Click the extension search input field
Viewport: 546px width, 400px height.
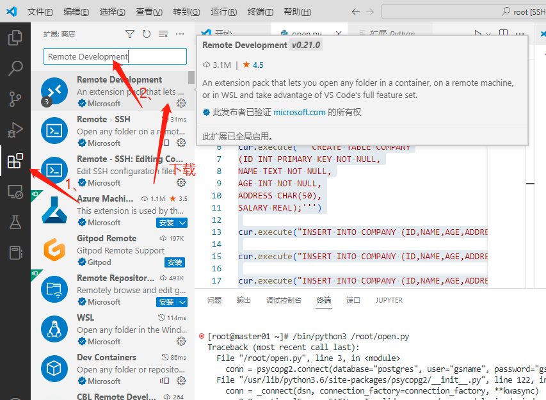point(115,56)
